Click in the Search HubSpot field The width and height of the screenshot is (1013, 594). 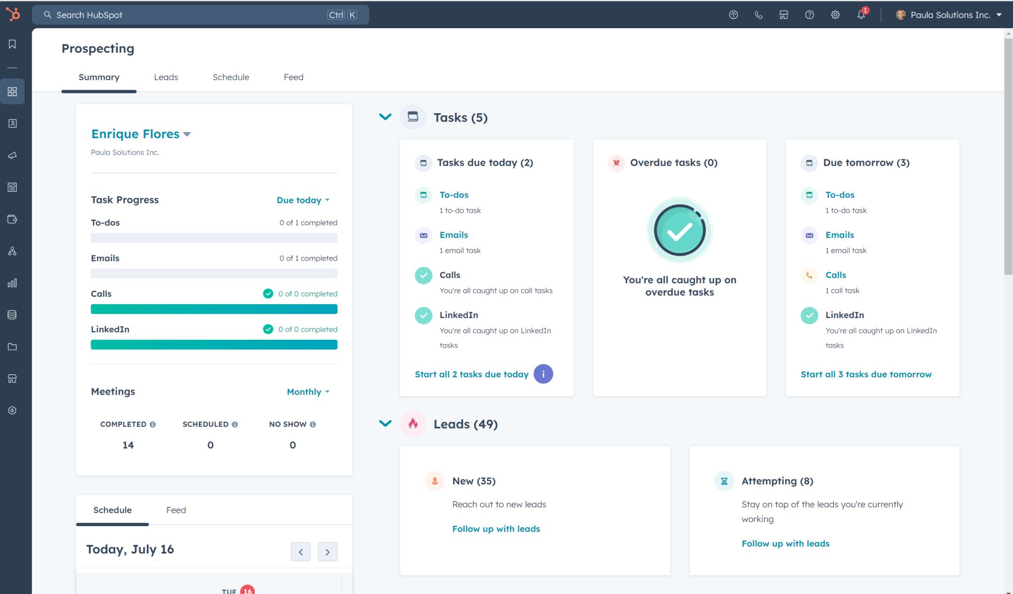point(188,15)
